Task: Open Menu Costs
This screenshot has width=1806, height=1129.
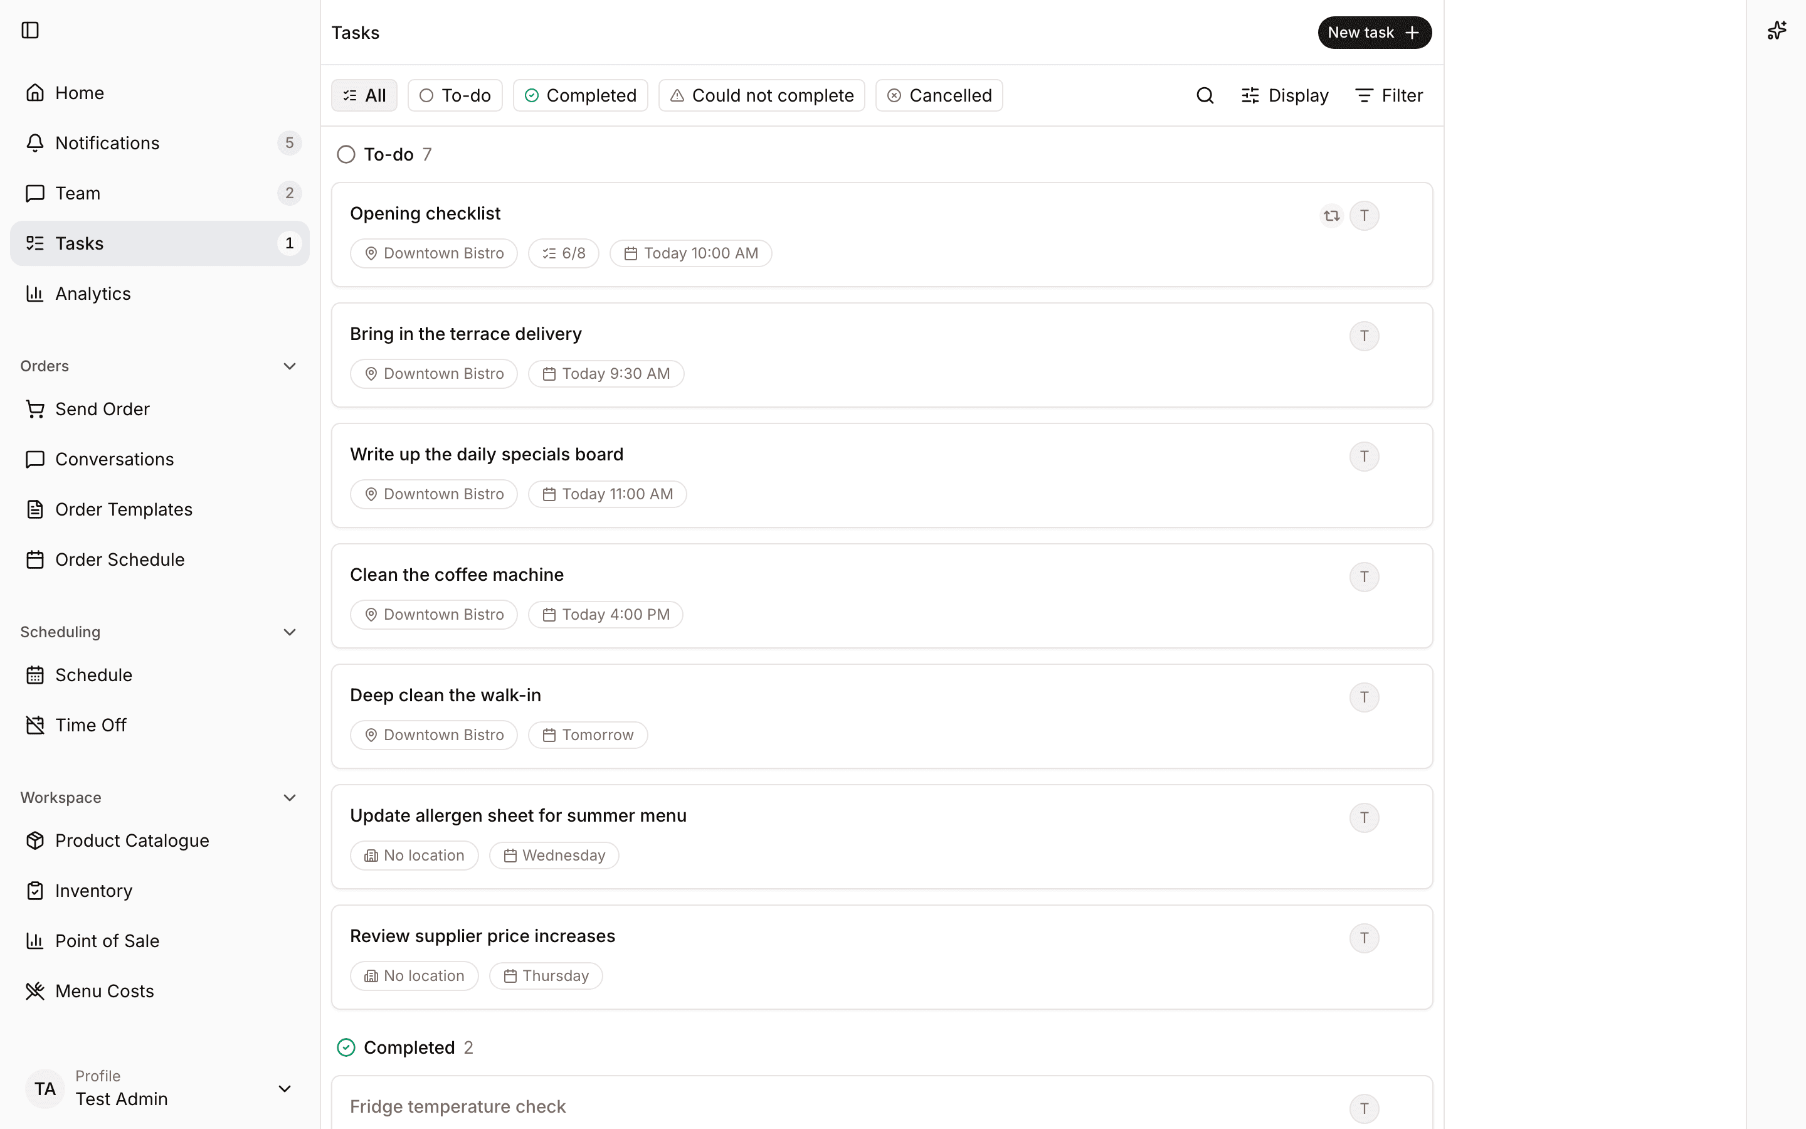Action: pyautogui.click(x=160, y=991)
